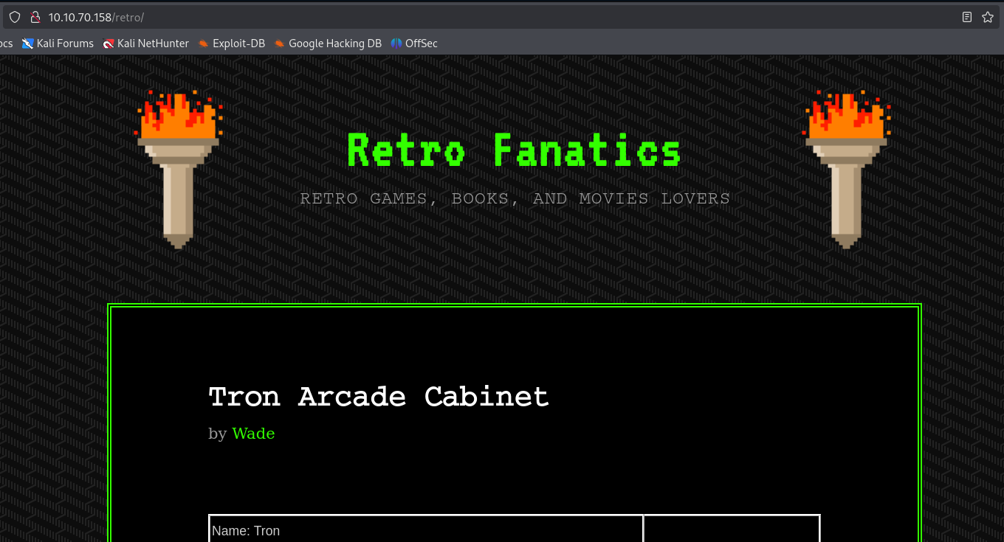This screenshot has height=542, width=1004.
Task: Click the empty right-hand table cell
Action: coord(732,529)
